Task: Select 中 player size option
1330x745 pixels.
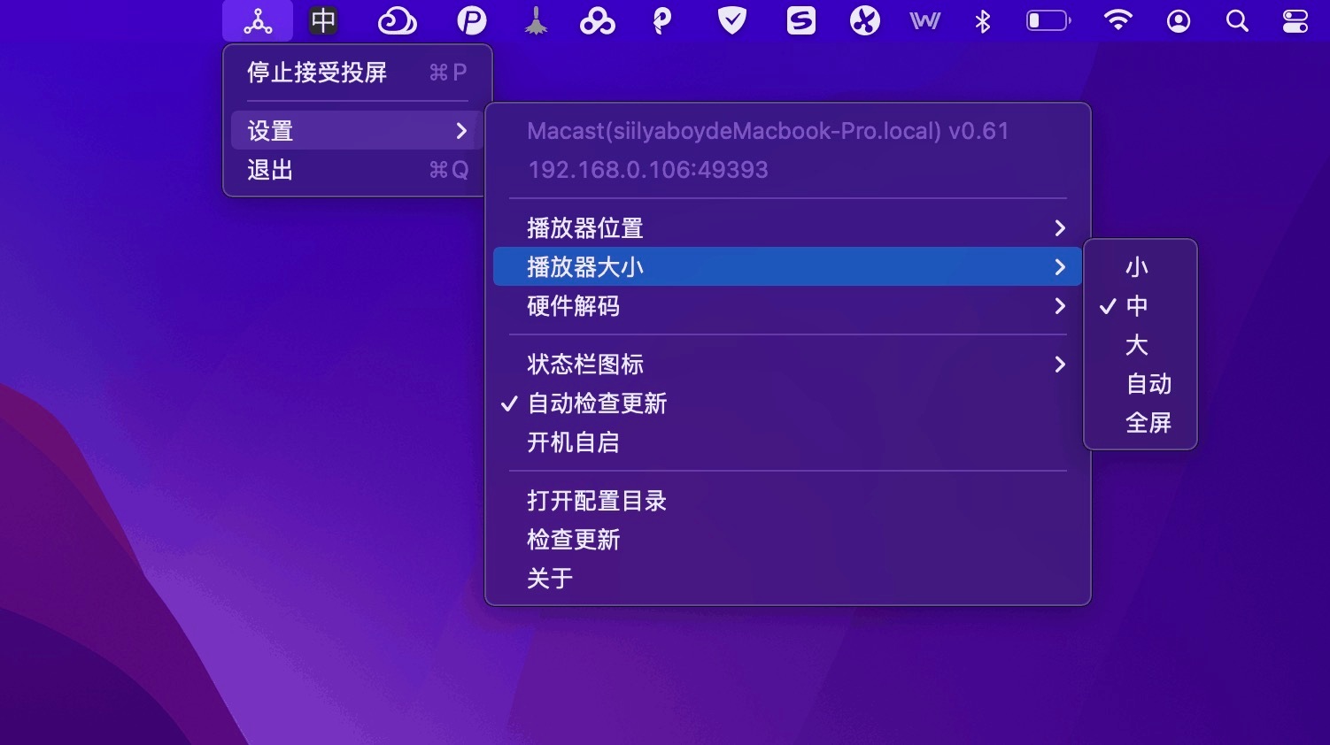Action: [1137, 306]
